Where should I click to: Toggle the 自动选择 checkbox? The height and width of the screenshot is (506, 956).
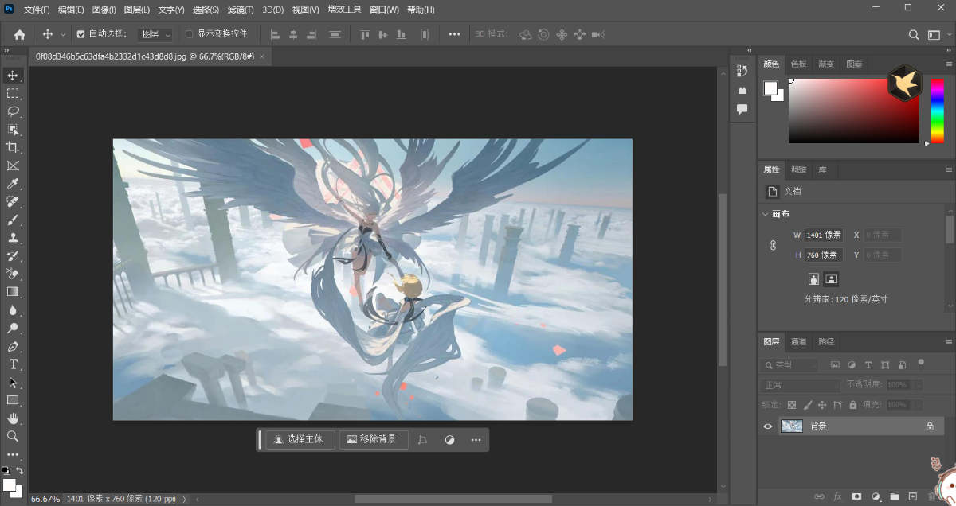pyautogui.click(x=80, y=34)
